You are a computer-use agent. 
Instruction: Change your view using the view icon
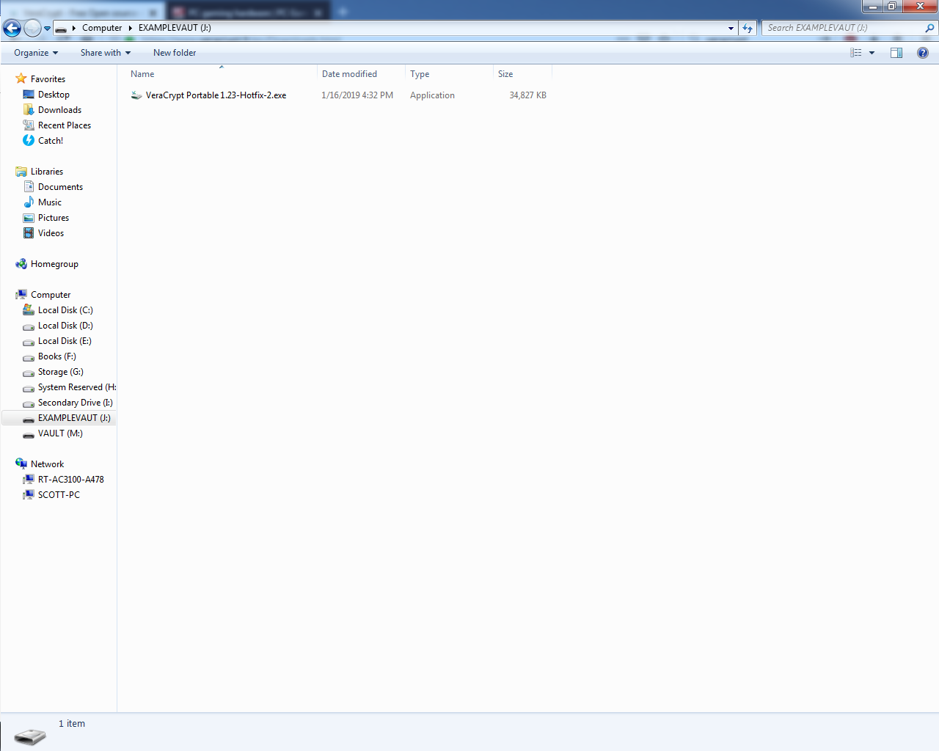[x=855, y=53]
